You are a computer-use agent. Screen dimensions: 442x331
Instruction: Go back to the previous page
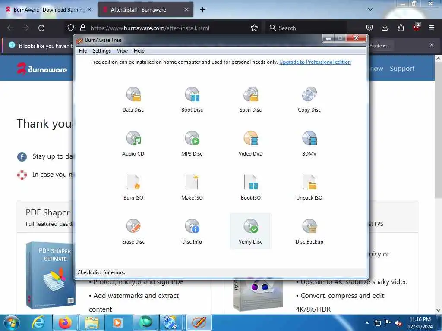pos(10,28)
